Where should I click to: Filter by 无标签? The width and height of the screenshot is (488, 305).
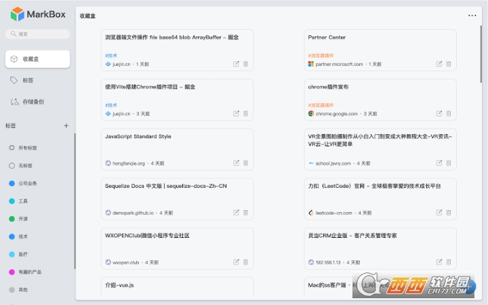click(x=25, y=165)
